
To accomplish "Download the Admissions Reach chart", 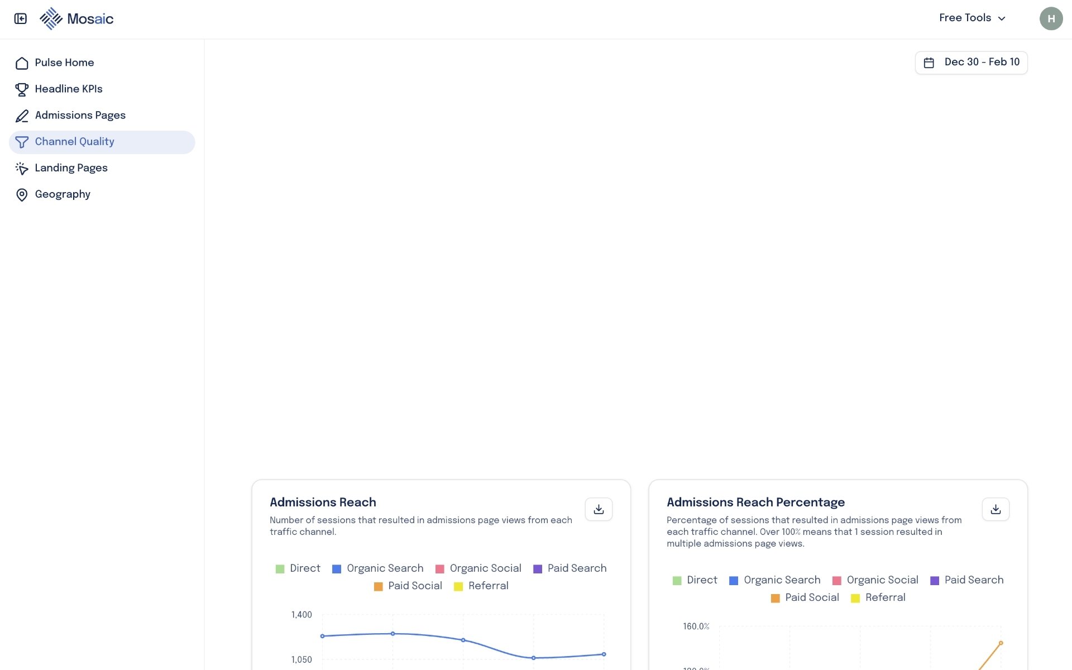I will [x=599, y=509].
